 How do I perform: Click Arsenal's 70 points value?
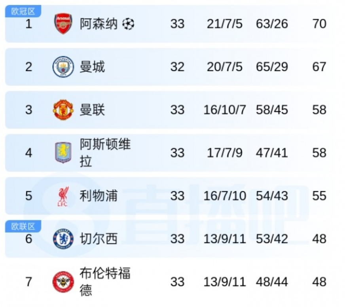(x=319, y=24)
